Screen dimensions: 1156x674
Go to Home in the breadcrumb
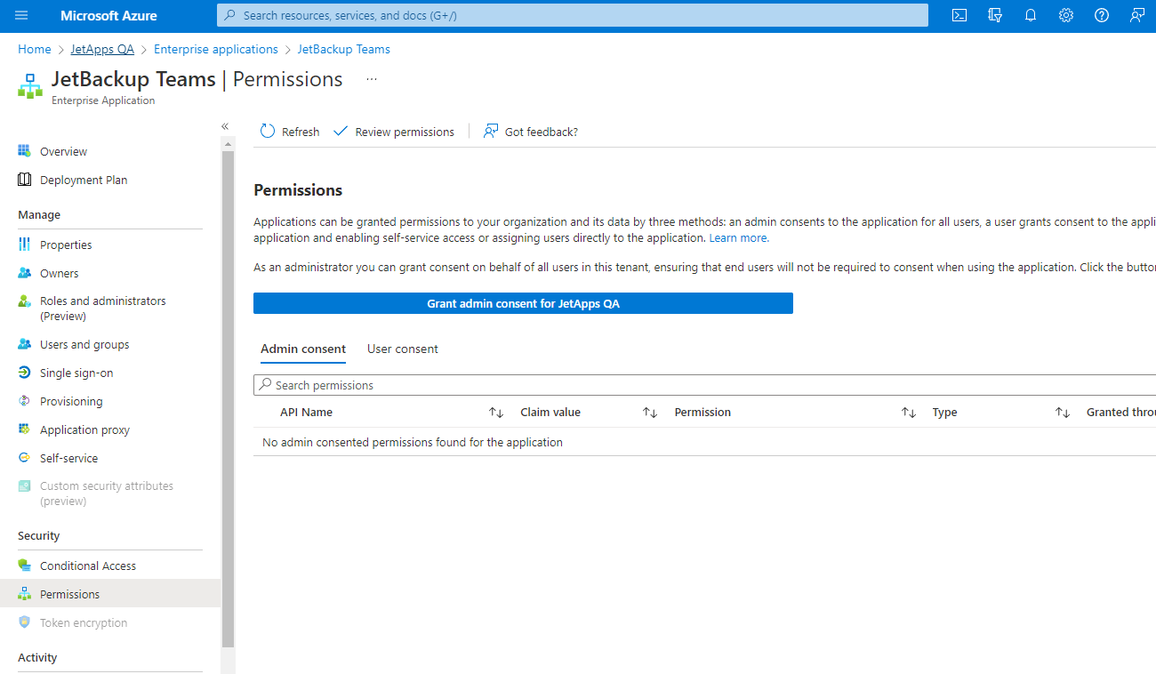click(35, 49)
